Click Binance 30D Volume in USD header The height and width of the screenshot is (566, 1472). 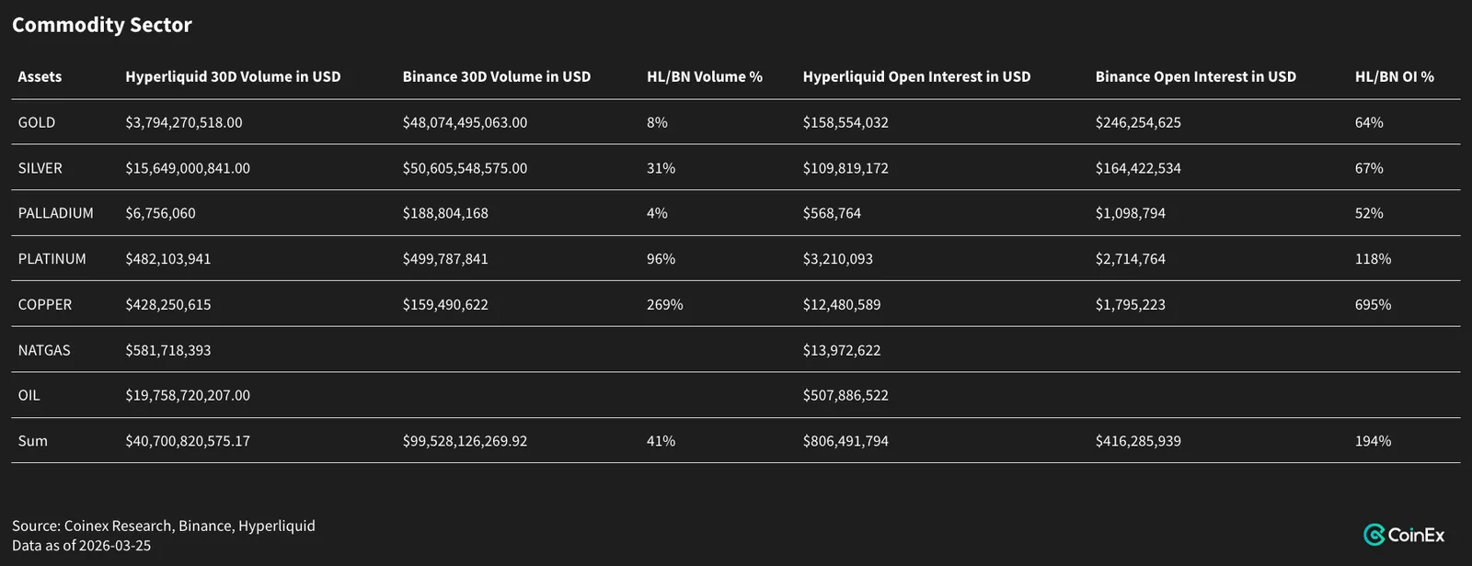click(497, 77)
